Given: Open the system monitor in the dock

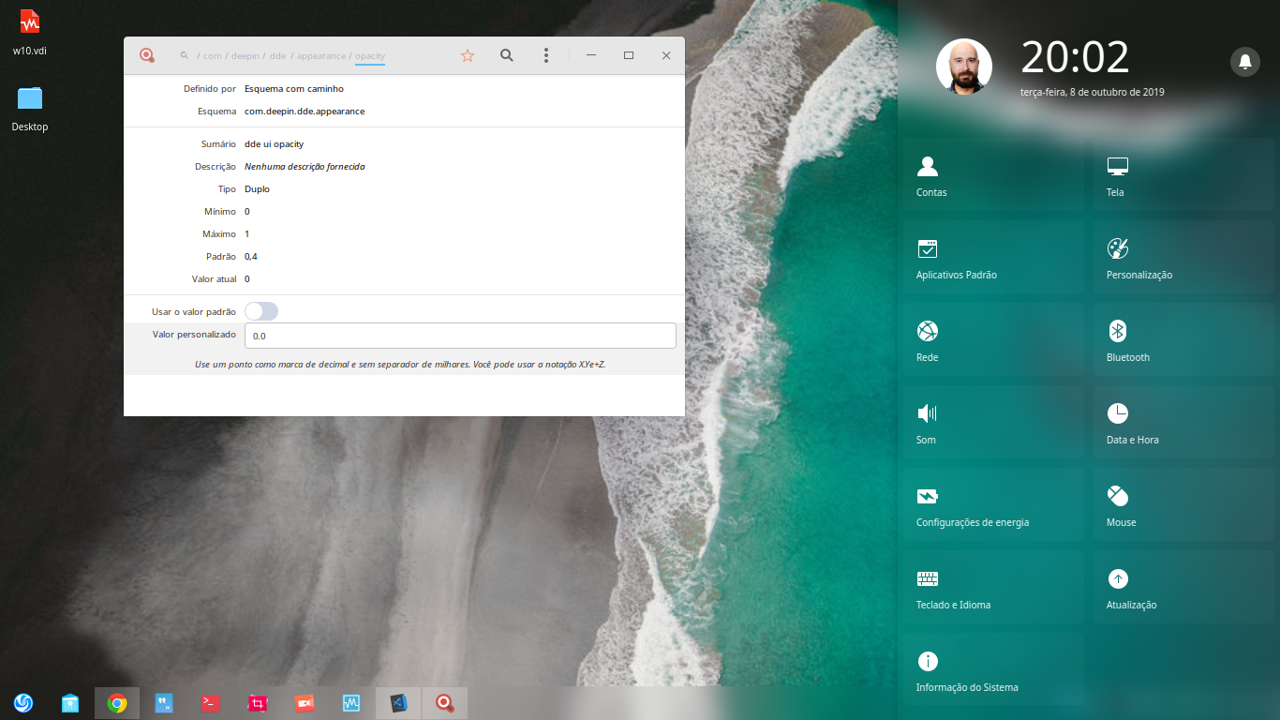Looking at the screenshot, I should (351, 703).
